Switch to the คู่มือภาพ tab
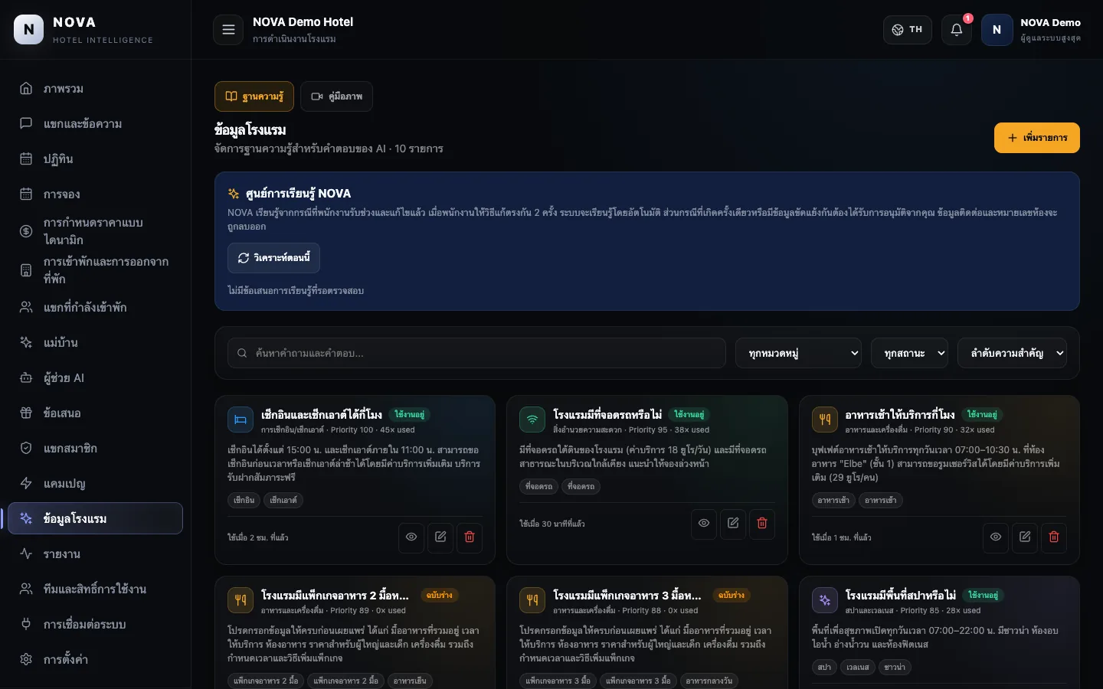Screen dimensions: 1103x689 tap(336, 96)
